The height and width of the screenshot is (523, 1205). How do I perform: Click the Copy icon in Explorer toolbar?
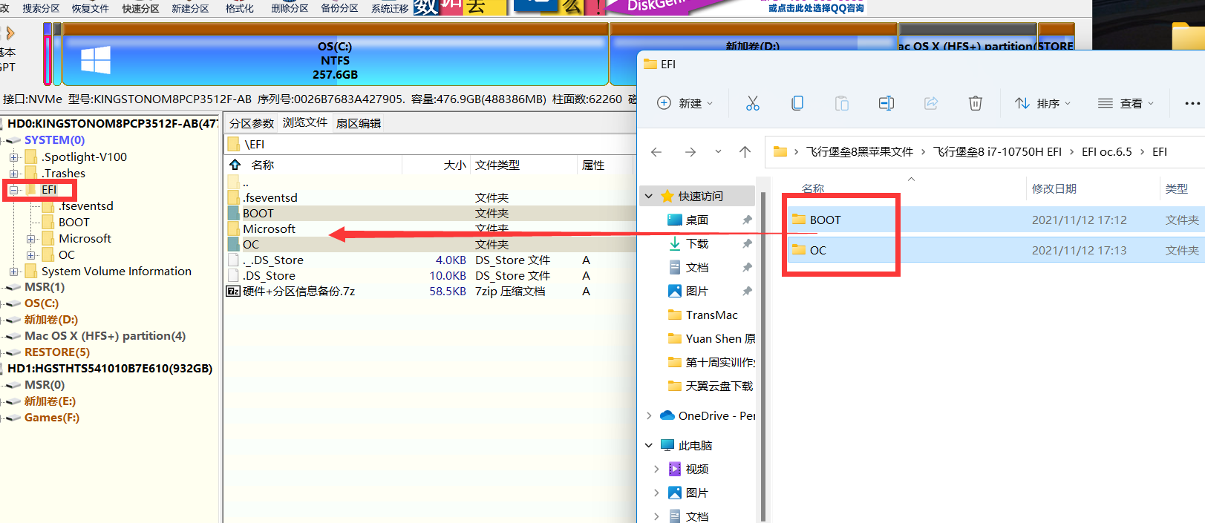tap(797, 103)
